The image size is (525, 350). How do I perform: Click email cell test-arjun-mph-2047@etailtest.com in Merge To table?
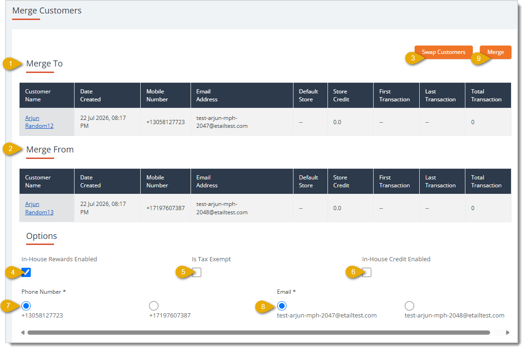point(242,122)
